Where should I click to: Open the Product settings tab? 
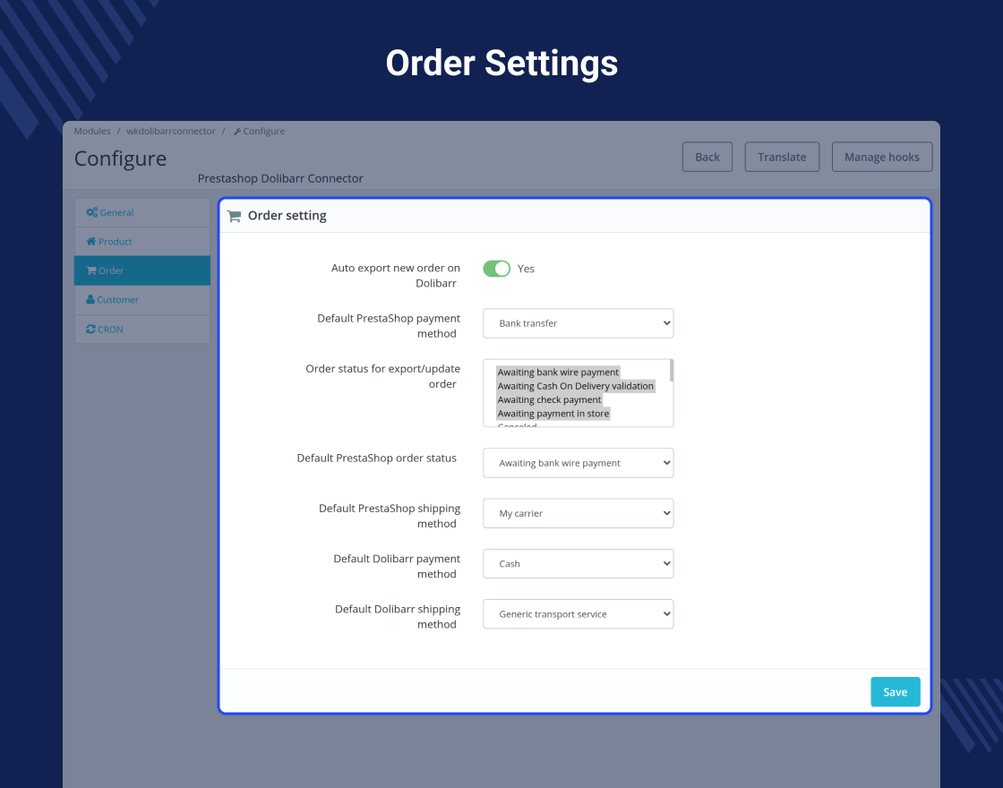pyautogui.click(x=142, y=242)
